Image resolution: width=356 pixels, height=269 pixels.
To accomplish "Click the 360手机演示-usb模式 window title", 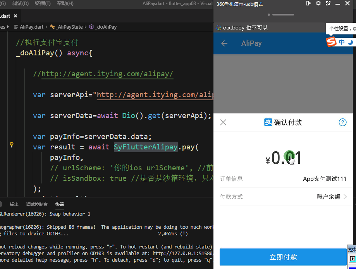I will (x=239, y=4).
